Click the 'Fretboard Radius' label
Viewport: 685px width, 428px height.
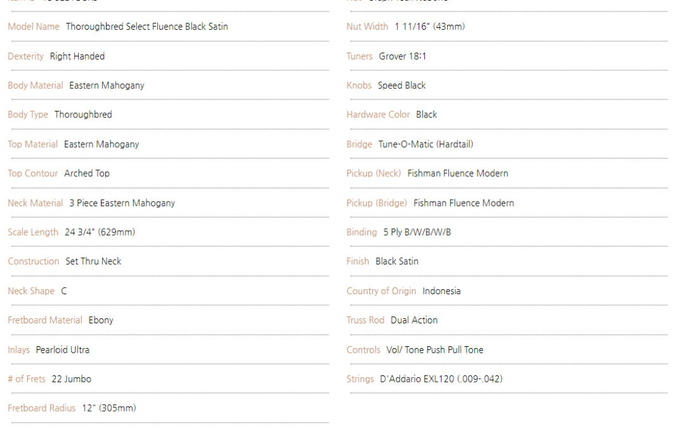coord(41,408)
